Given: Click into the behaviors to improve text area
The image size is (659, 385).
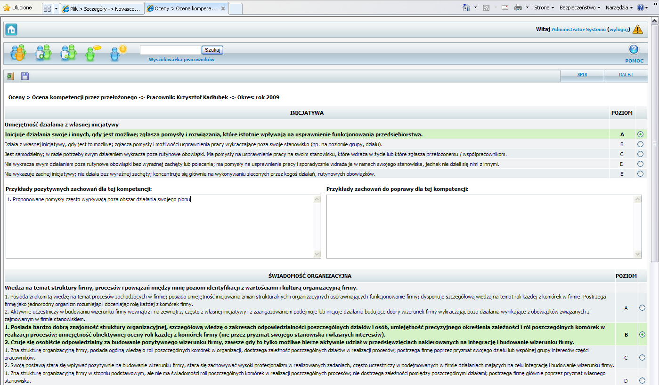Looking at the screenshot, I should 480,227.
